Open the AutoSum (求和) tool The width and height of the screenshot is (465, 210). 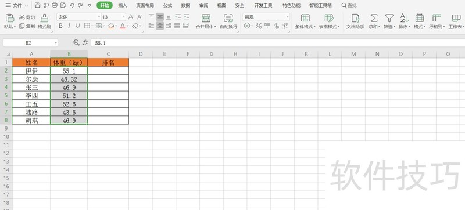374,19
